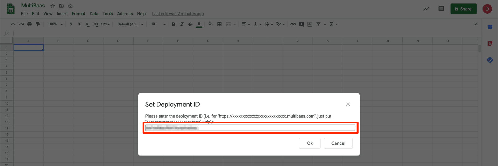Open the Add-ons menu
This screenshot has height=166, width=498.
coord(125,14)
